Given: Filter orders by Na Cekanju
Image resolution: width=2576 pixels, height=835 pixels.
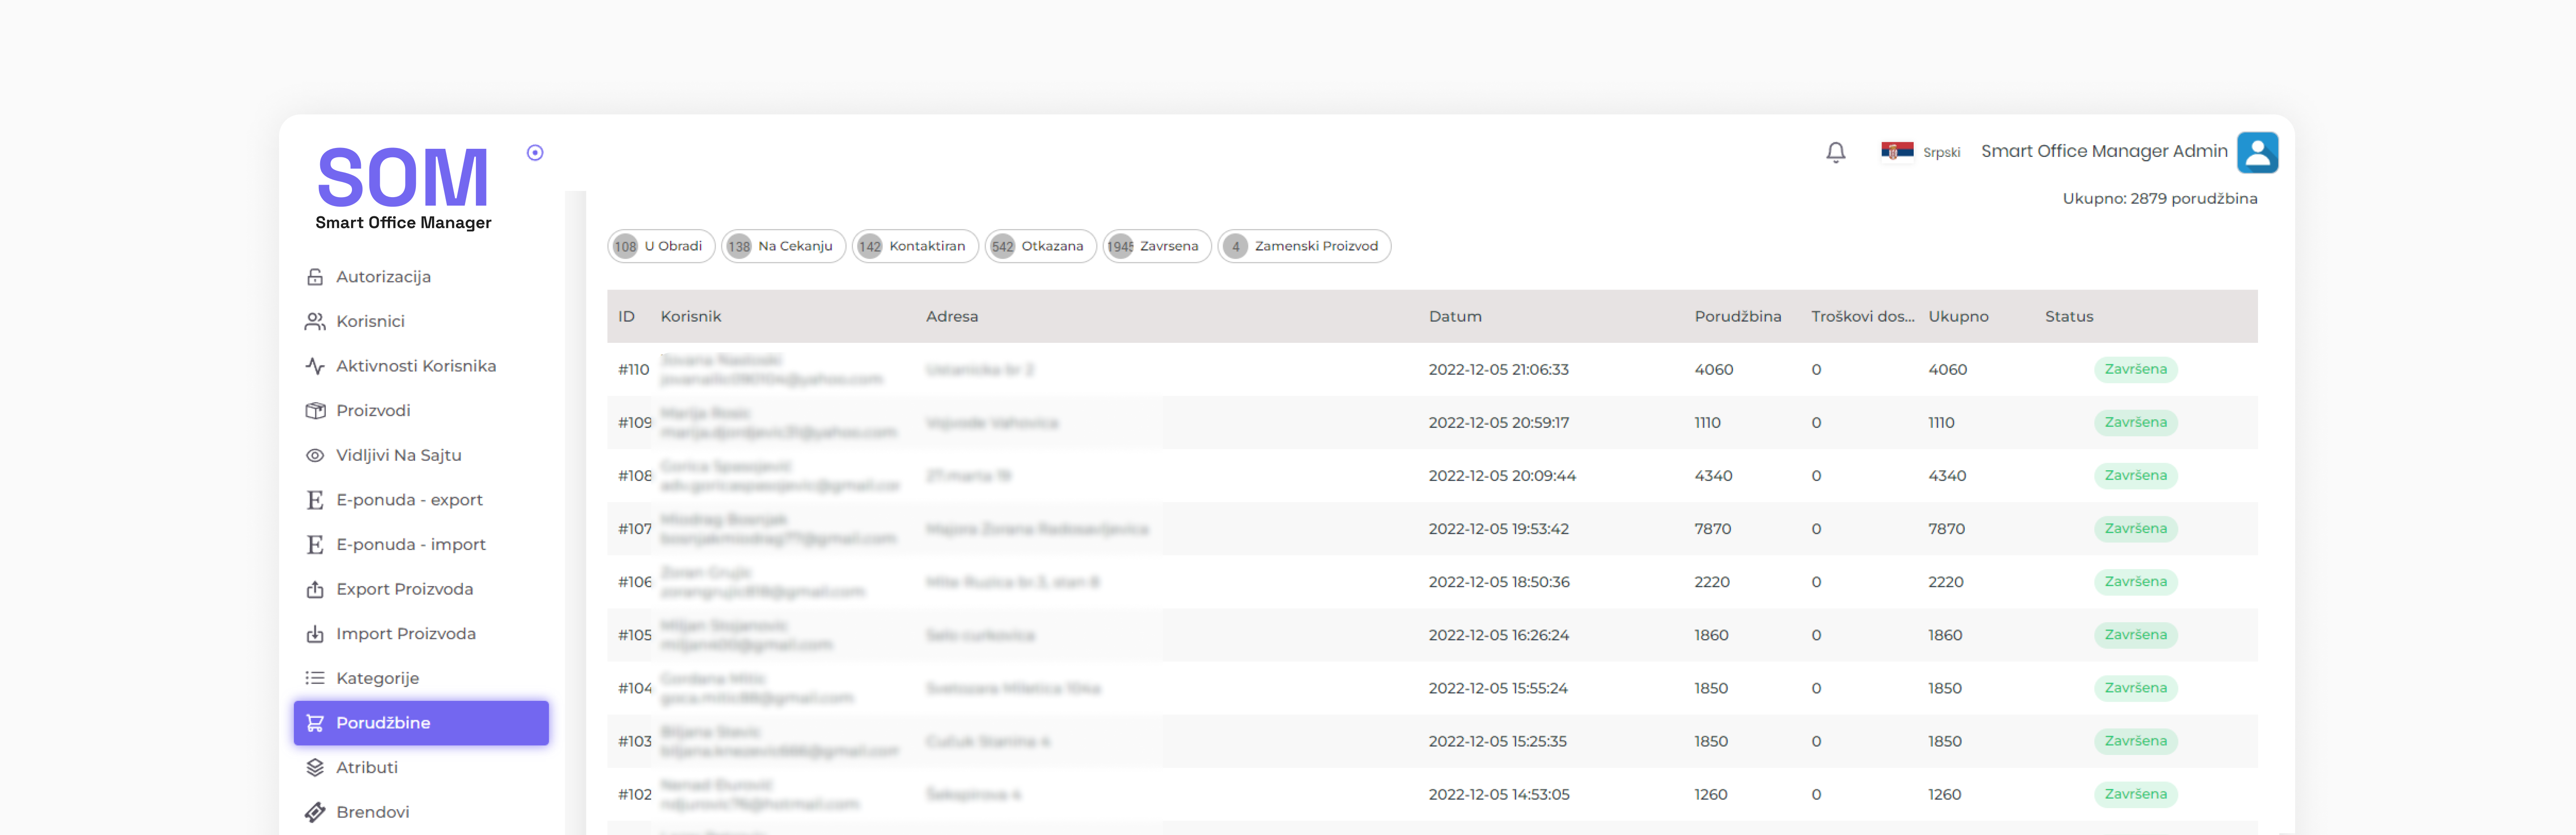Looking at the screenshot, I should click(783, 246).
